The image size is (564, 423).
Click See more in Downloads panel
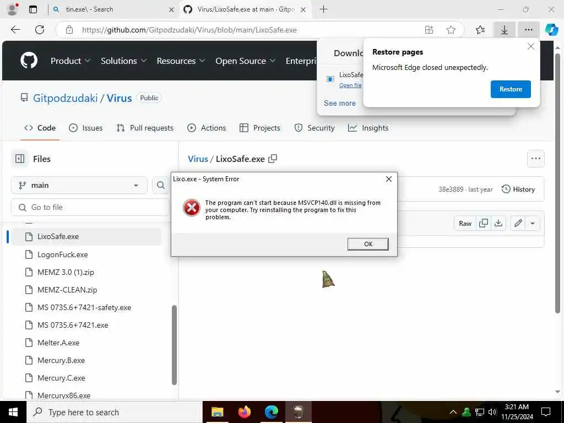(339, 103)
